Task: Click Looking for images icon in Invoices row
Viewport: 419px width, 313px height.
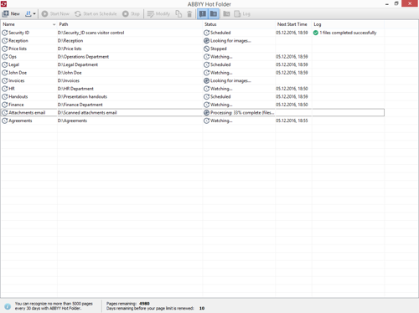Action: coord(206,80)
